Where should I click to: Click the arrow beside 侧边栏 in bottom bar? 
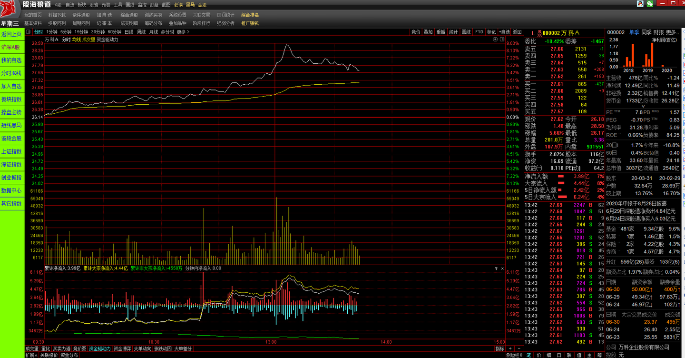coord(520,355)
